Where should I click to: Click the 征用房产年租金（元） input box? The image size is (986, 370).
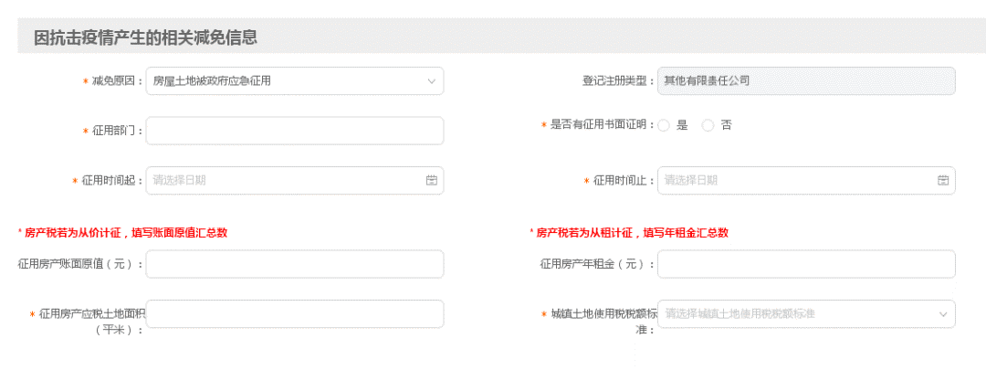click(805, 264)
